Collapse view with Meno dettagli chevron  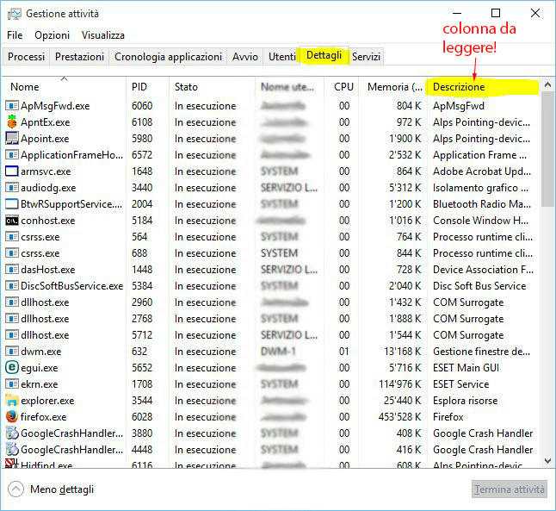tap(15, 489)
